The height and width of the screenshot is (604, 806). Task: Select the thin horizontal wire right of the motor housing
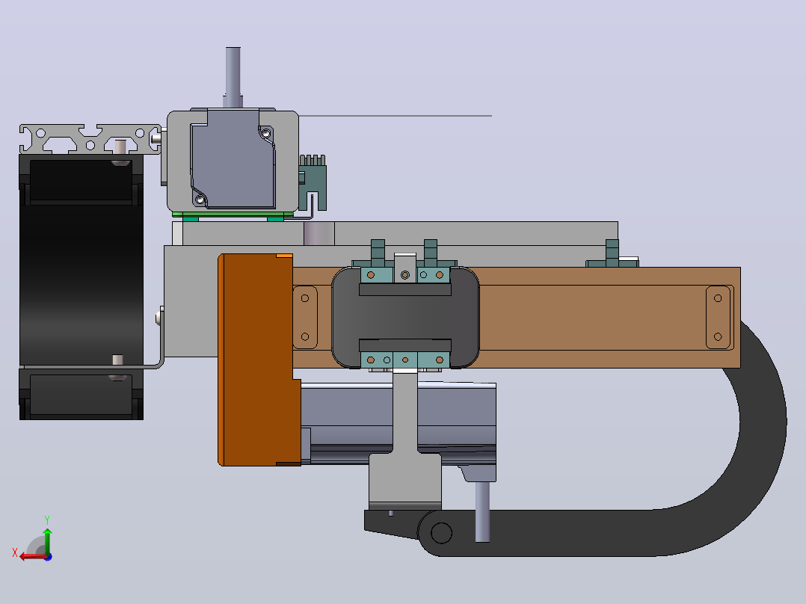point(396,116)
